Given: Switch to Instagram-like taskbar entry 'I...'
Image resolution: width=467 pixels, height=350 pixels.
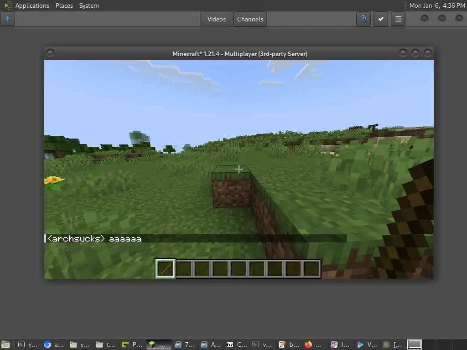Looking at the screenshot, I should point(341,345).
